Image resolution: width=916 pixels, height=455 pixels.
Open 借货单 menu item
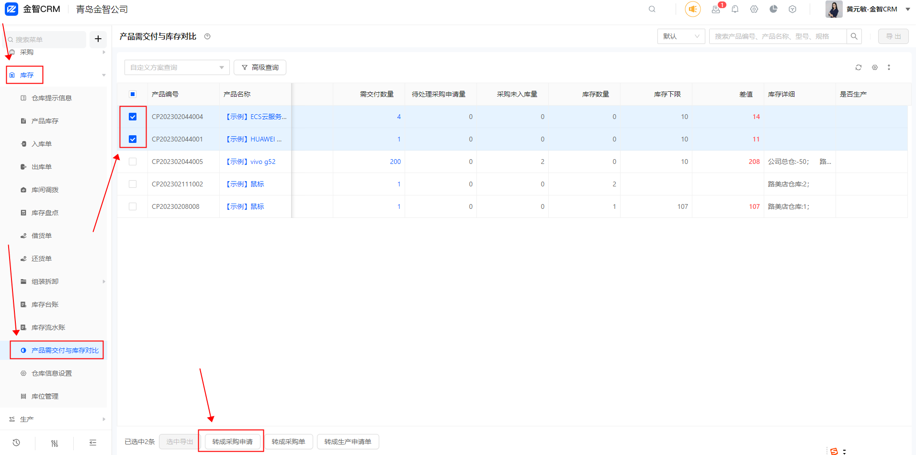(42, 236)
